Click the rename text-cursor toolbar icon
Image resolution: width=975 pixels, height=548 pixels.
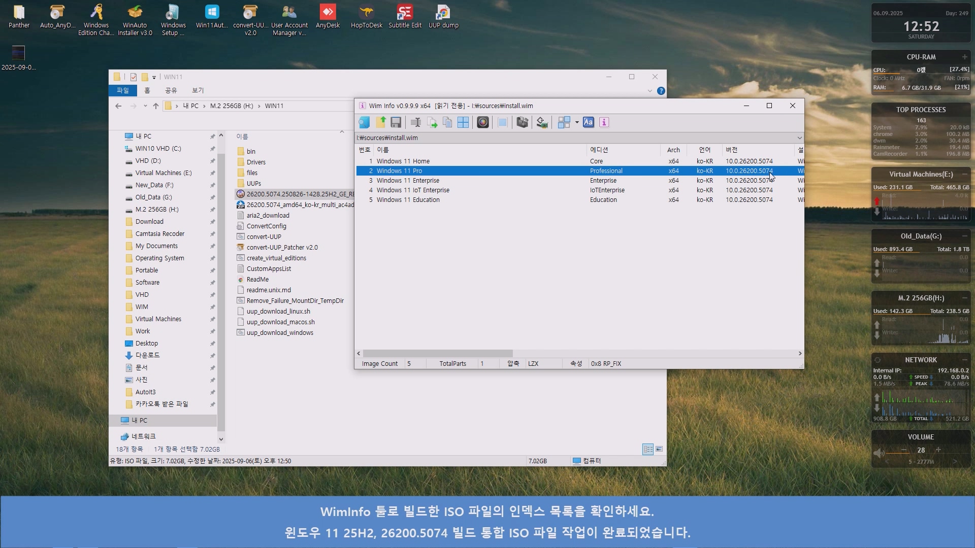[416, 122]
